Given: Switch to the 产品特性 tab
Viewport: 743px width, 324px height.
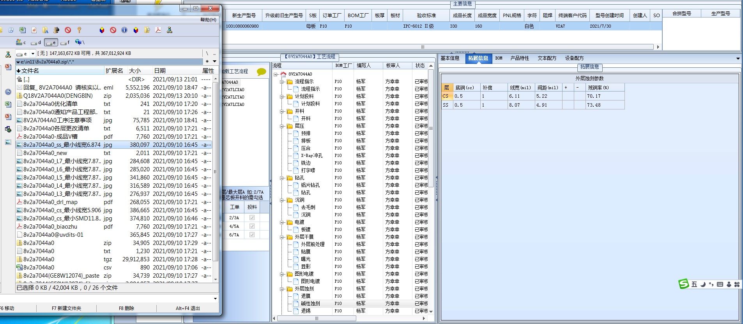Looking at the screenshot, I should [520, 58].
